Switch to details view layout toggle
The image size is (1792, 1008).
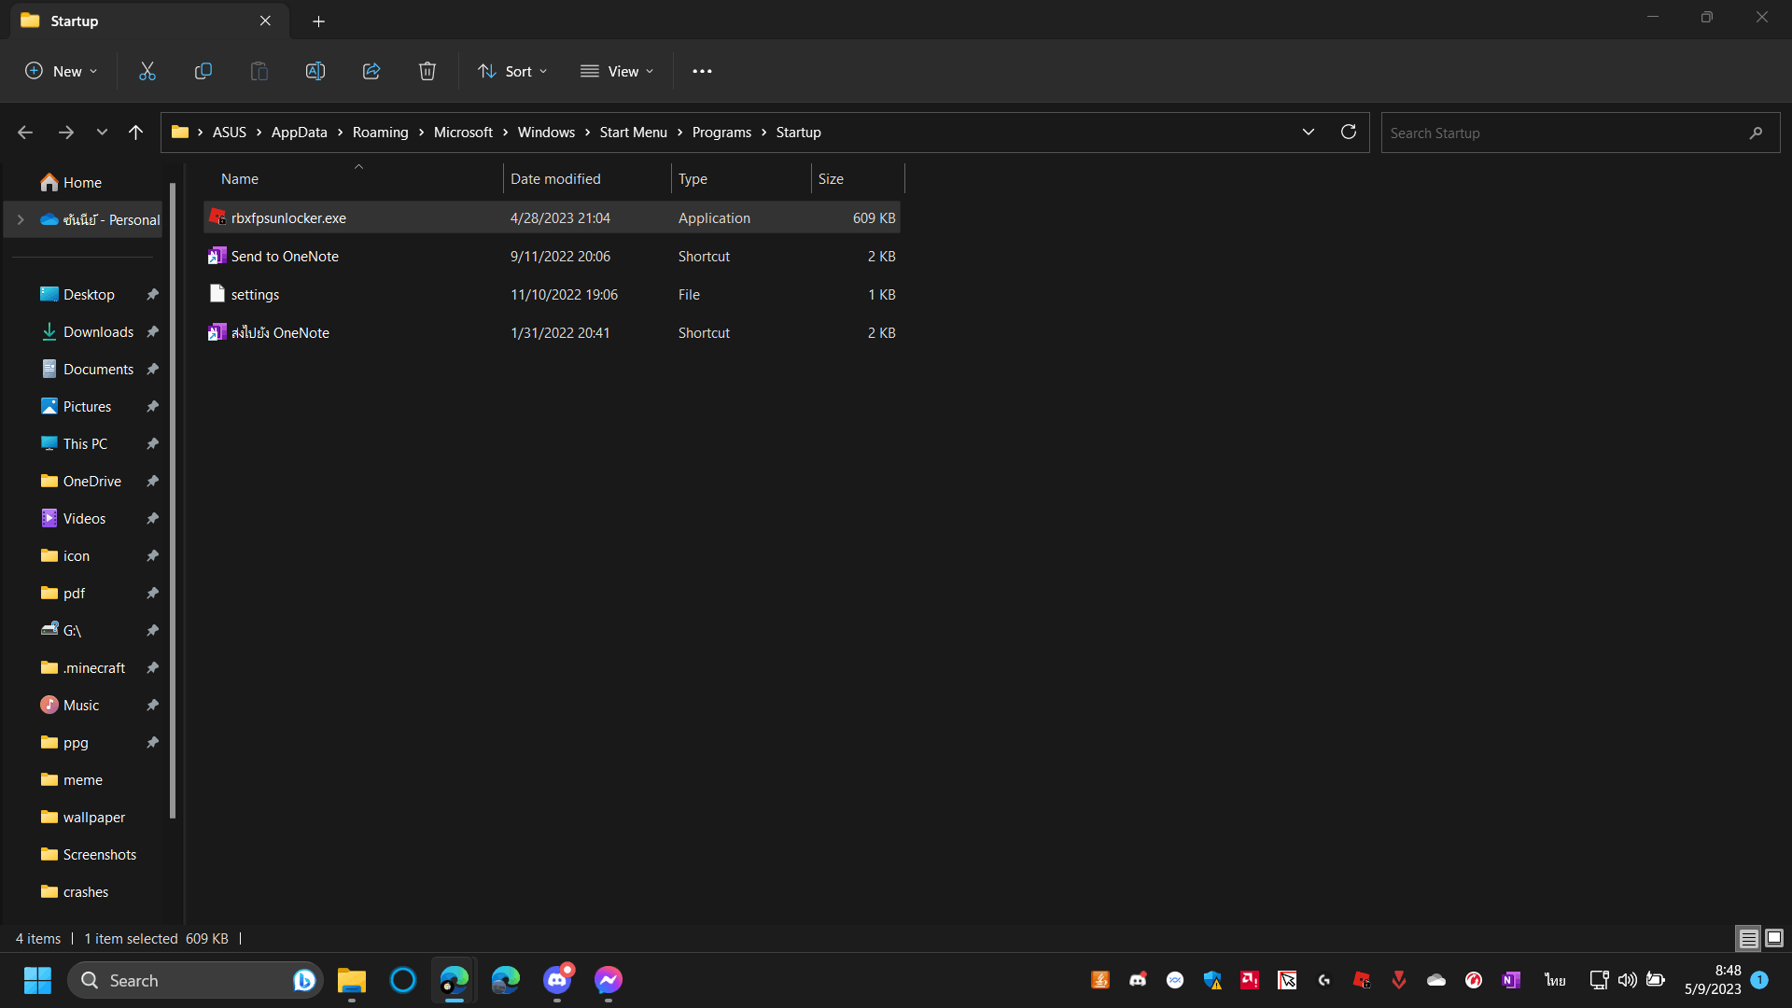coord(1748,938)
